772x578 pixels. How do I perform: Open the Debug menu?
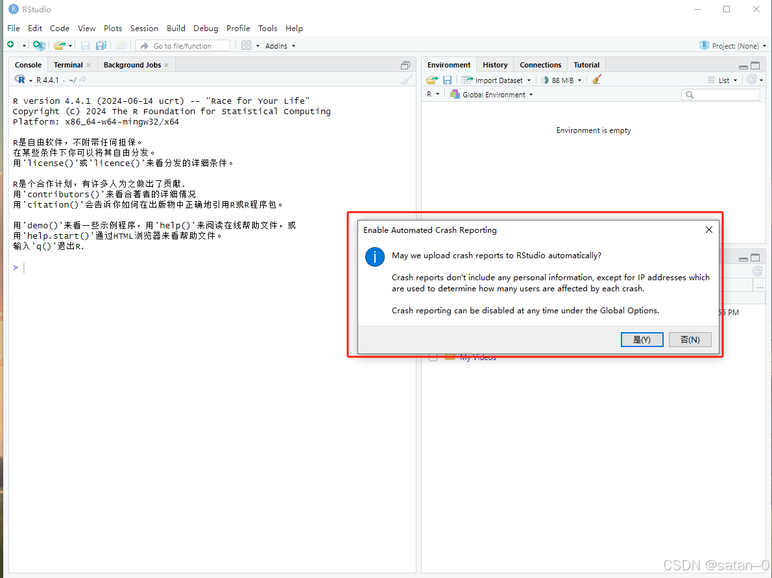(206, 28)
